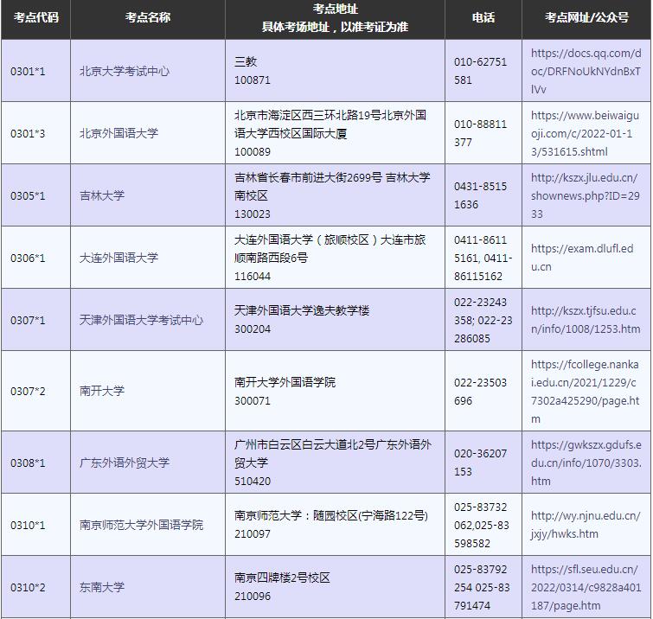Click the phone cell starting 025-83732

point(482,525)
